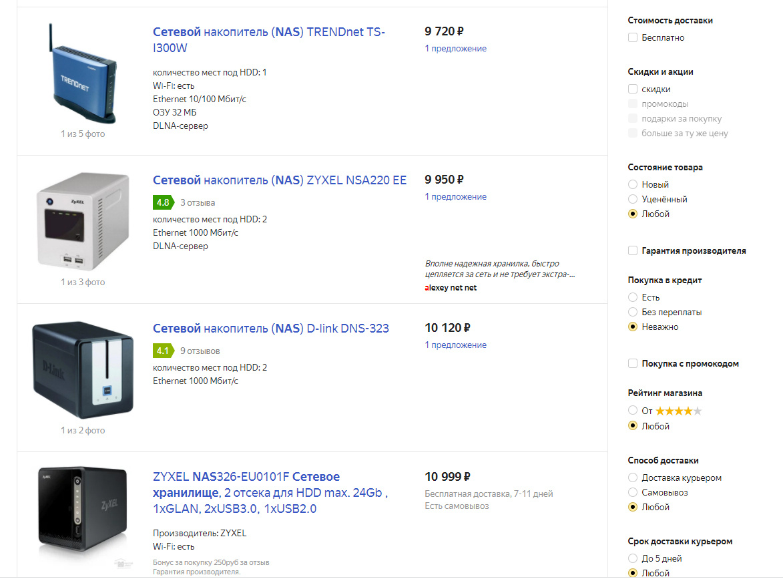Enable the 'скидки' checkbox
Viewport: 783px width, 579px height.
633,89
